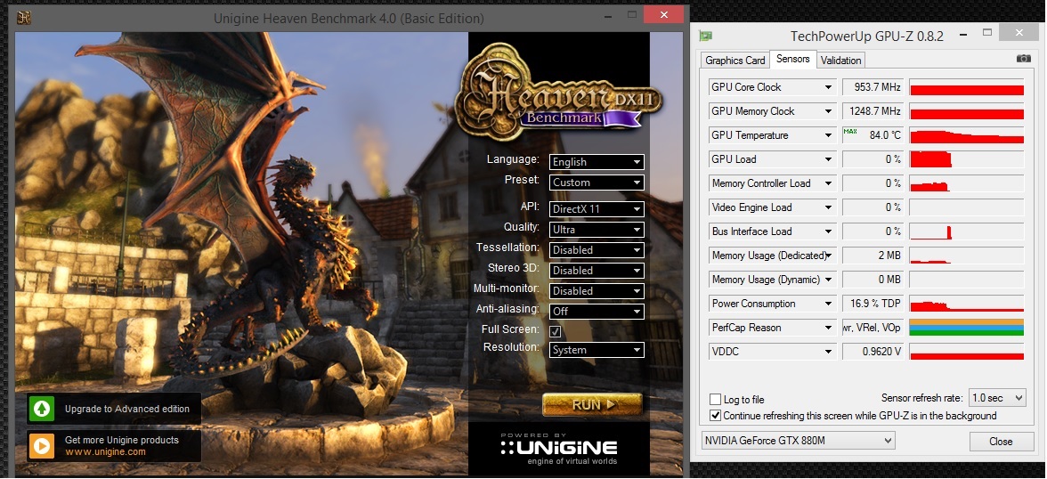
Task: Open the VDDC sensor menu arrow
Action: [829, 352]
